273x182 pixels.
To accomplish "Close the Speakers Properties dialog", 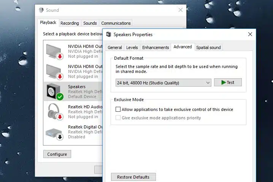I will click(250, 34).
